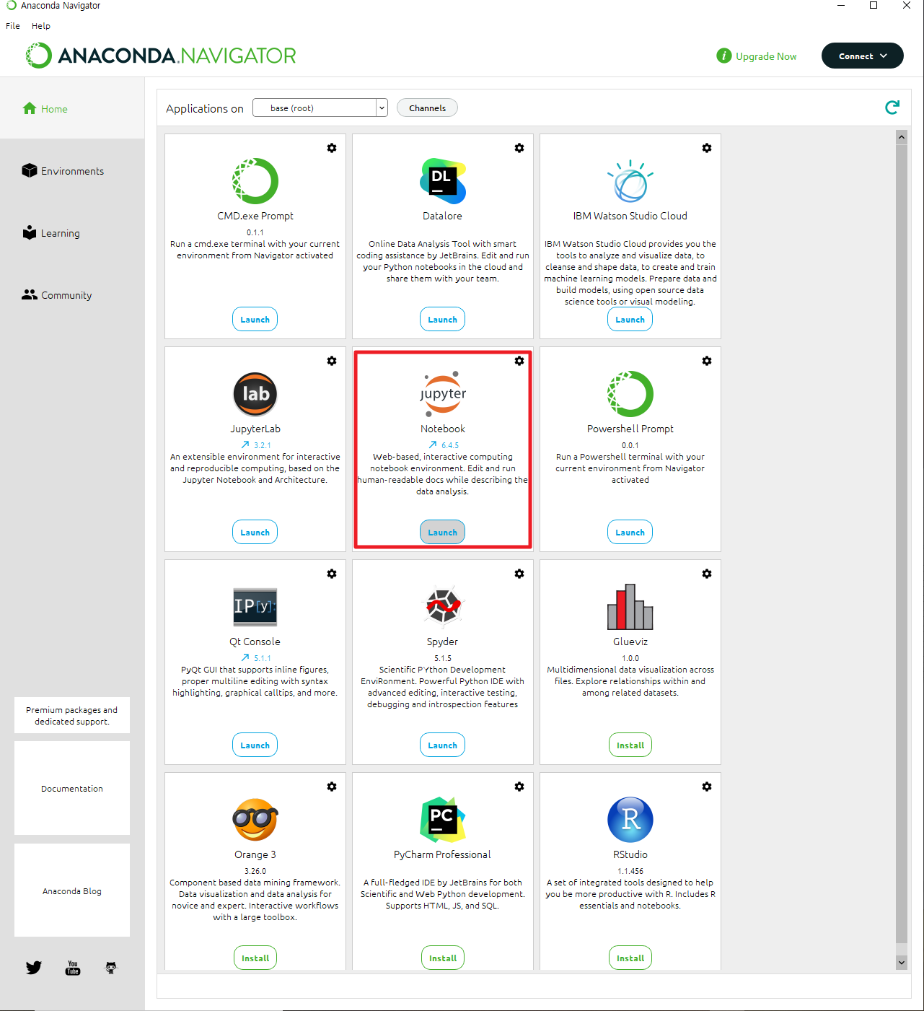Image resolution: width=924 pixels, height=1011 pixels.
Task: Open settings gear on Glueviz card
Action: pos(707,574)
